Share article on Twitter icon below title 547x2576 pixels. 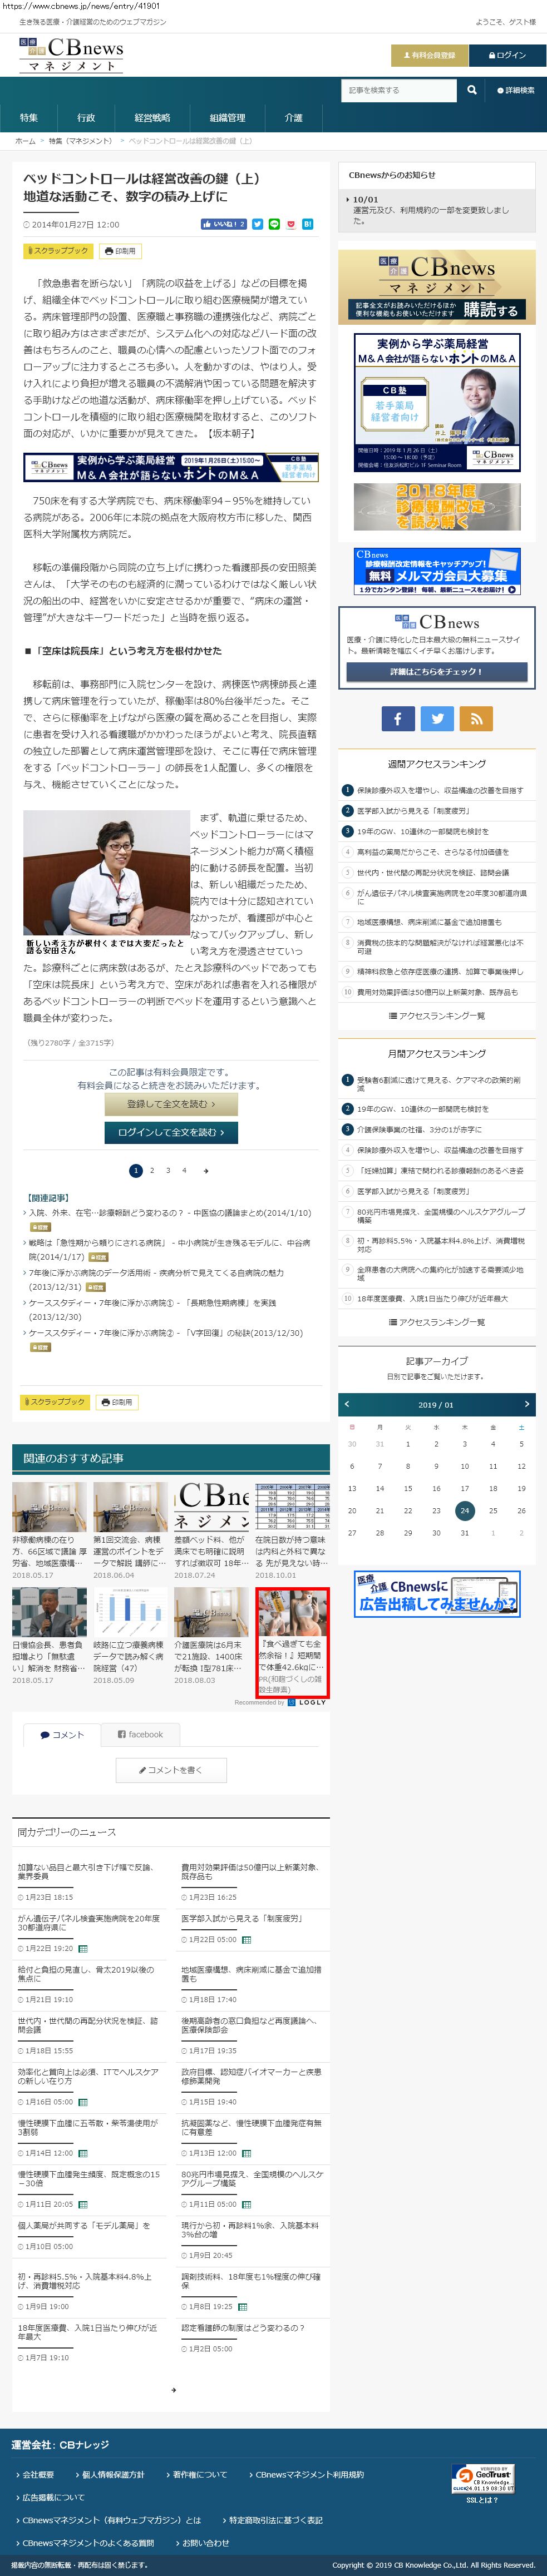point(257,224)
